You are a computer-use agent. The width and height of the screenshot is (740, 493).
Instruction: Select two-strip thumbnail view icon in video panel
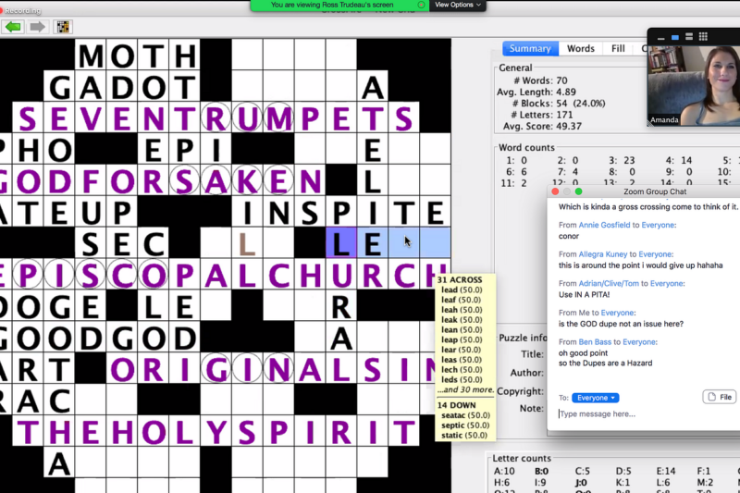click(689, 36)
